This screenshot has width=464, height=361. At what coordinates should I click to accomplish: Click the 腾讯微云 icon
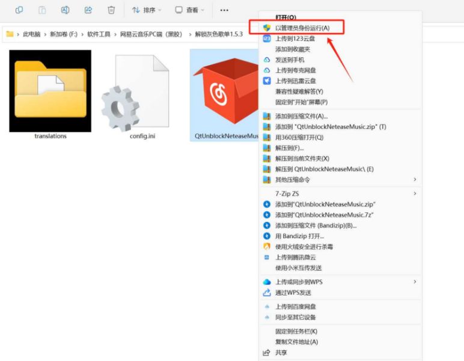click(x=267, y=258)
